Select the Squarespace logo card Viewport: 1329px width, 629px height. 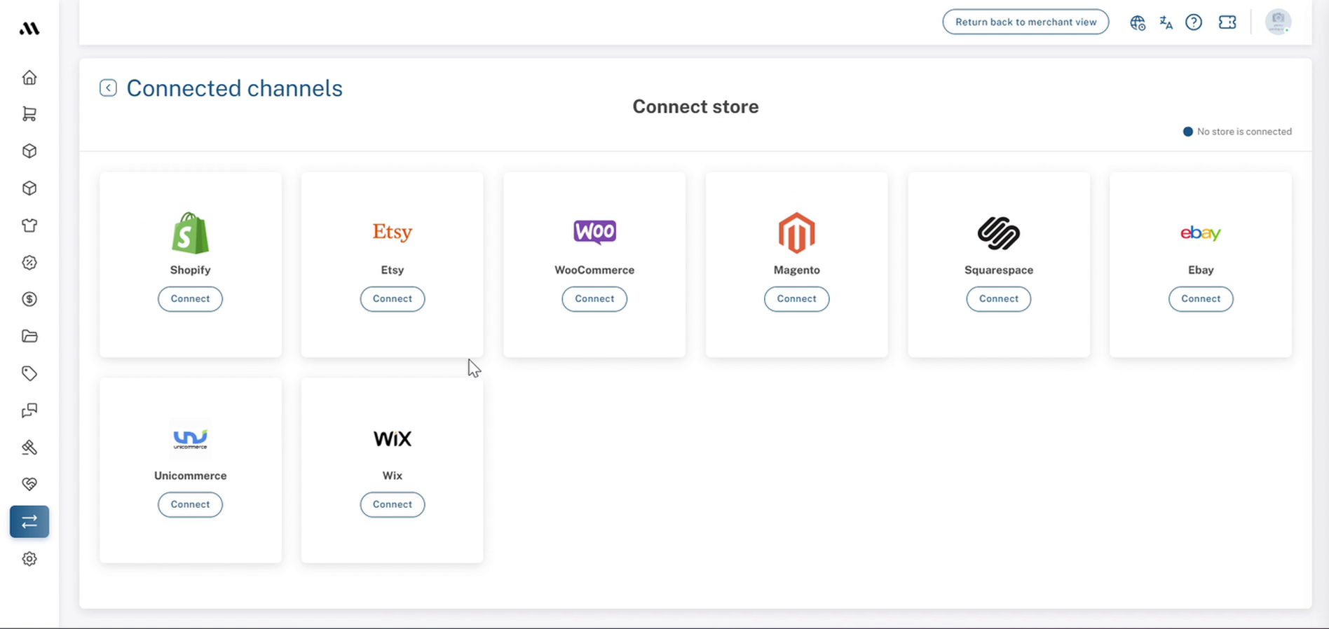[x=999, y=265]
